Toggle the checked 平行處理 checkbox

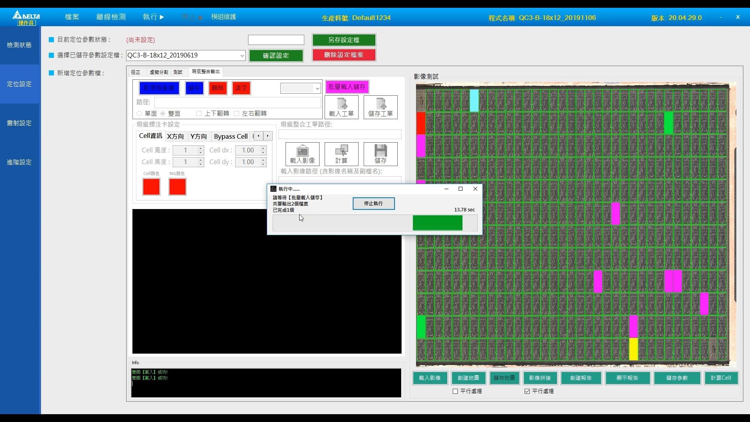527,391
